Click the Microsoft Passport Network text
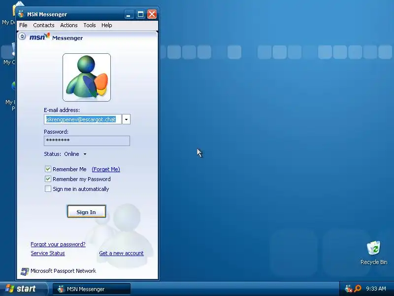 tap(64, 271)
